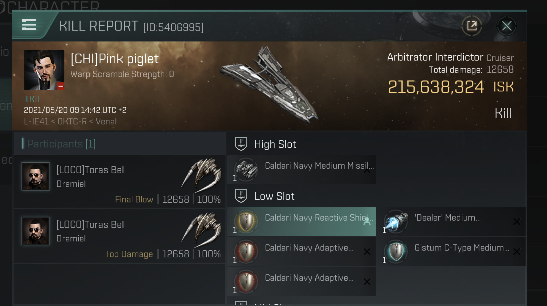Select the Participants [1] tab

(62, 144)
